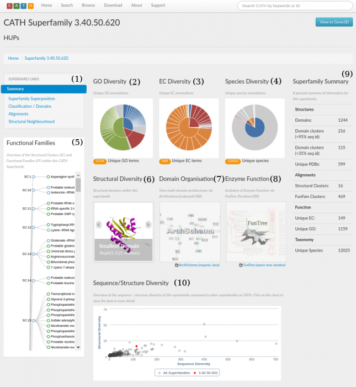Collapse the SC:14 structural cluster node
This screenshot has height=387, width=356.
point(34,280)
